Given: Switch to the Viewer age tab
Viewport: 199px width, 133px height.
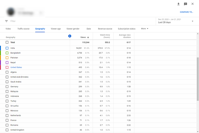Looking at the screenshot, I should coord(56,29).
